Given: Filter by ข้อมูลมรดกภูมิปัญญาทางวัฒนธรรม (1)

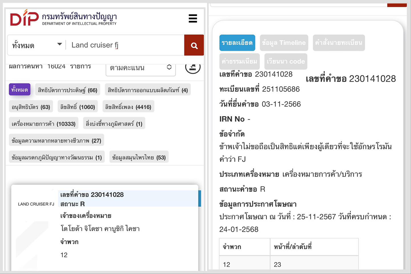Looking at the screenshot, I should (x=57, y=157).
